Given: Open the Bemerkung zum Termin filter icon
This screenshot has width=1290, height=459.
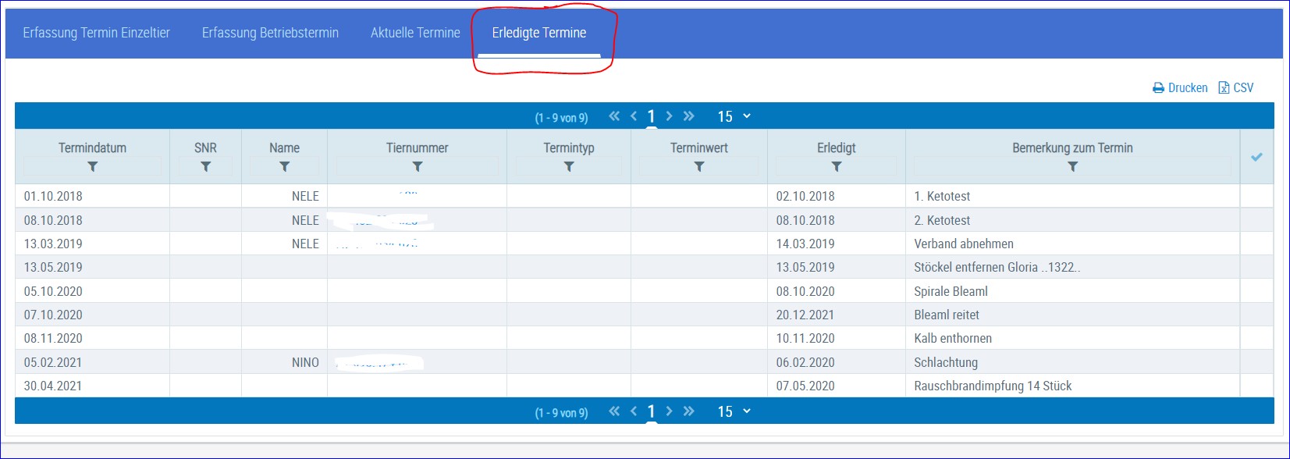Looking at the screenshot, I should point(1073,167).
